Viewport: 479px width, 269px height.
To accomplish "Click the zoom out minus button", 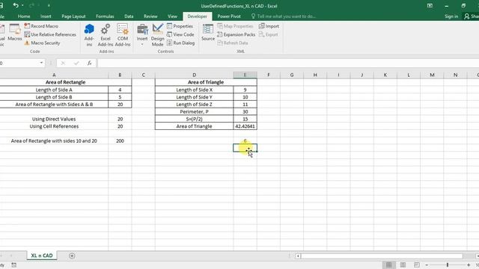I will (427, 265).
